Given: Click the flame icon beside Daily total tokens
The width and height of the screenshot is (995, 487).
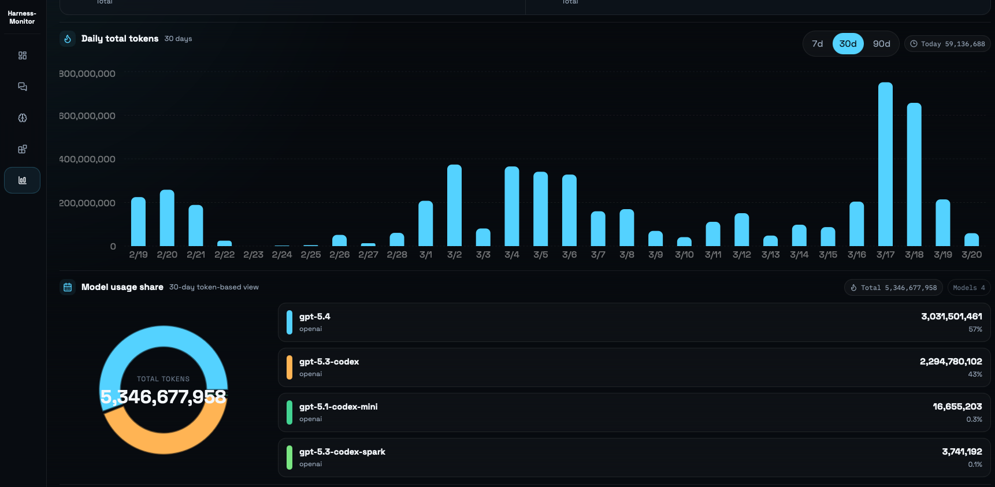Looking at the screenshot, I should tap(68, 39).
